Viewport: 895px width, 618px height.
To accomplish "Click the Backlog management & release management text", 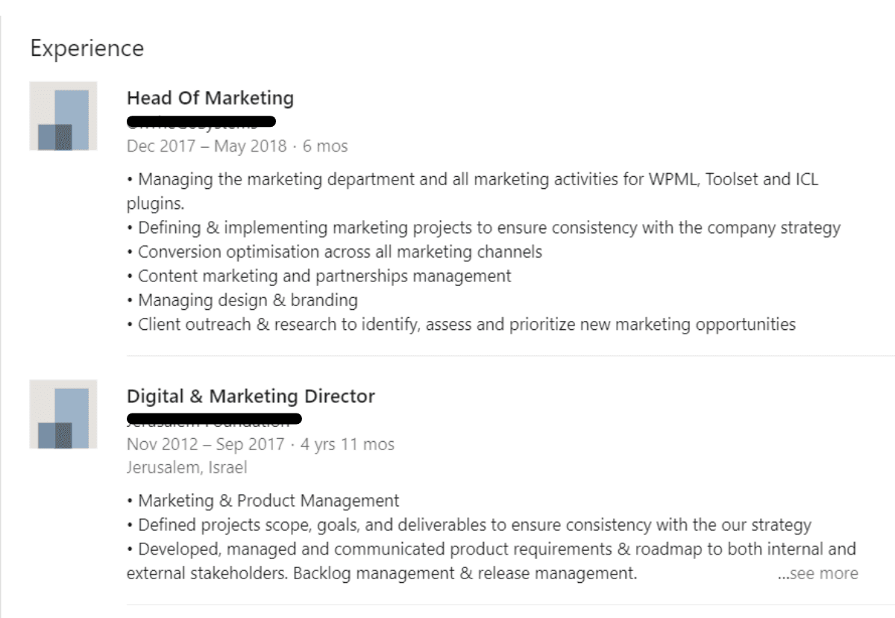I will [465, 574].
